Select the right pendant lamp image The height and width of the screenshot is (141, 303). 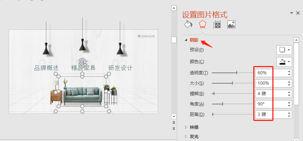click(x=120, y=38)
